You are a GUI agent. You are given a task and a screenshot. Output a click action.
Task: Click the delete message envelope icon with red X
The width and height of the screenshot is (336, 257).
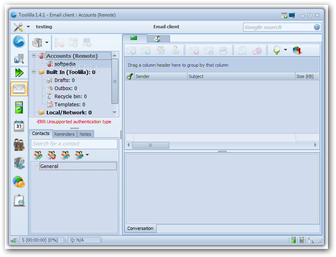(194, 51)
